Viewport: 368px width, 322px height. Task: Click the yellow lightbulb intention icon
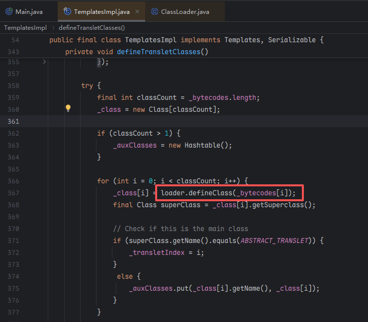point(69,108)
